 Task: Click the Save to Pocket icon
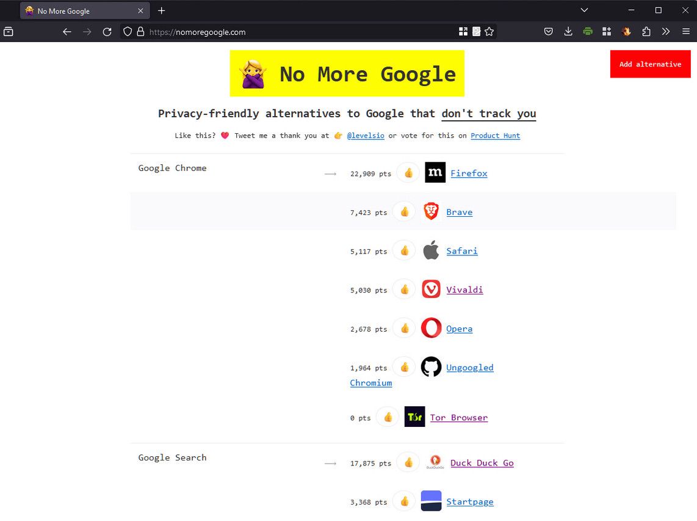pos(549,32)
